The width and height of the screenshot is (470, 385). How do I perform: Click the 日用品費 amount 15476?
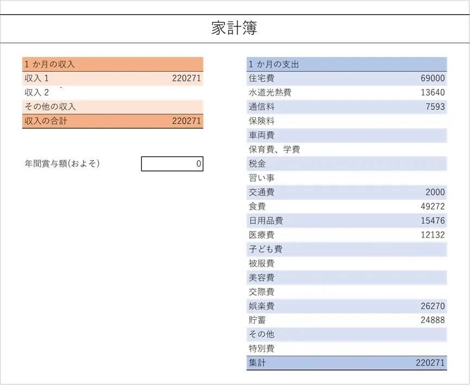click(x=433, y=220)
